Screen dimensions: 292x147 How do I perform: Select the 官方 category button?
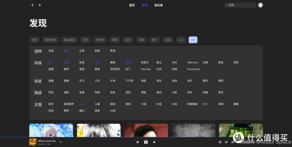86,40
